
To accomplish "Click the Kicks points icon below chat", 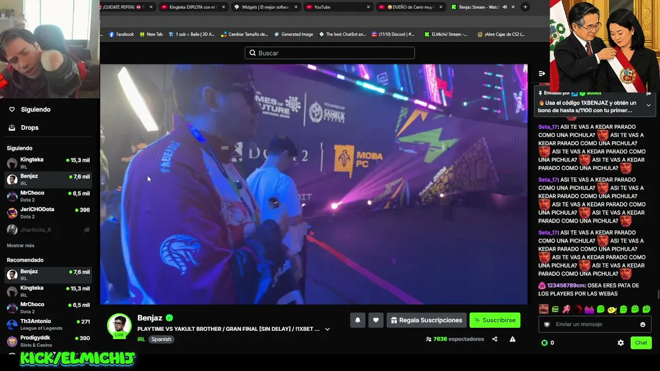I will (544, 343).
